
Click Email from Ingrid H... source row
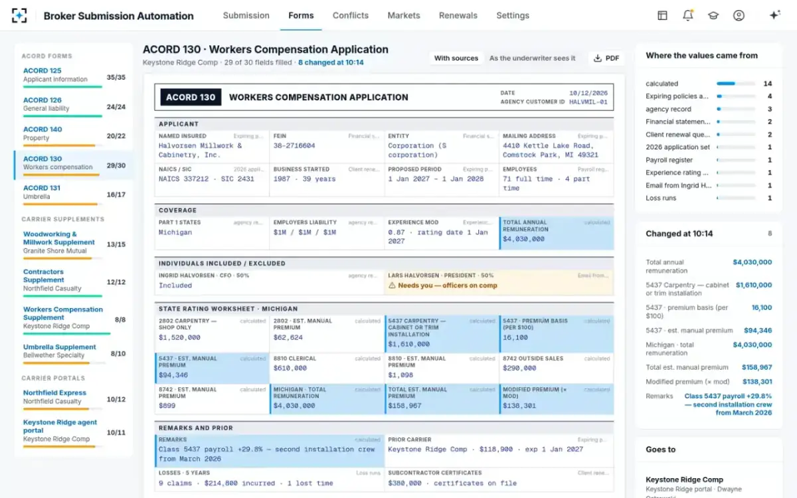pos(709,185)
